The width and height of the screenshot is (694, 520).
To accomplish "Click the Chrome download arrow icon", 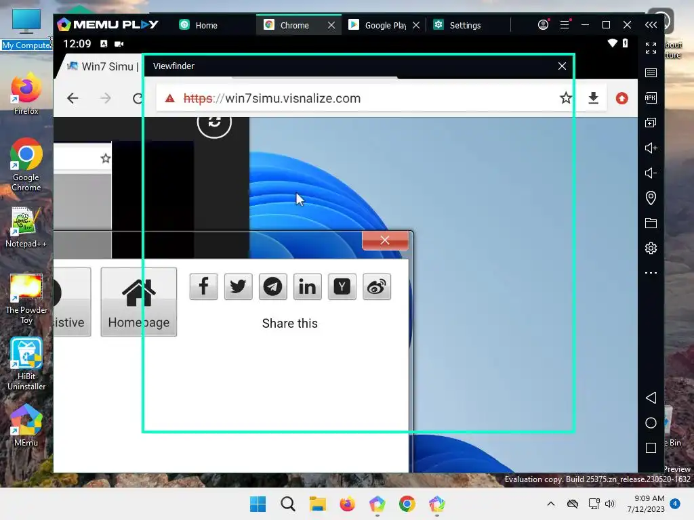I will click(594, 97).
